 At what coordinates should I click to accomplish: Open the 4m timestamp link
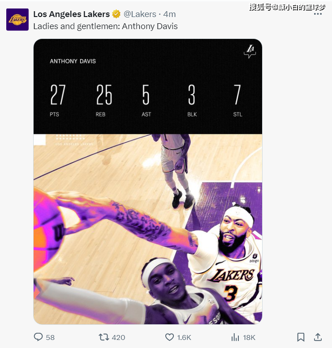[x=169, y=14]
